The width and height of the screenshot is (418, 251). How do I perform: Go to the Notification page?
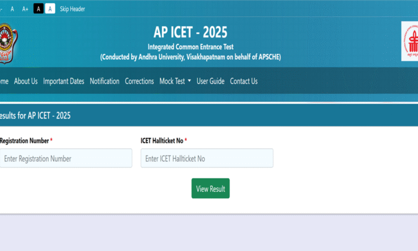pyautogui.click(x=104, y=81)
